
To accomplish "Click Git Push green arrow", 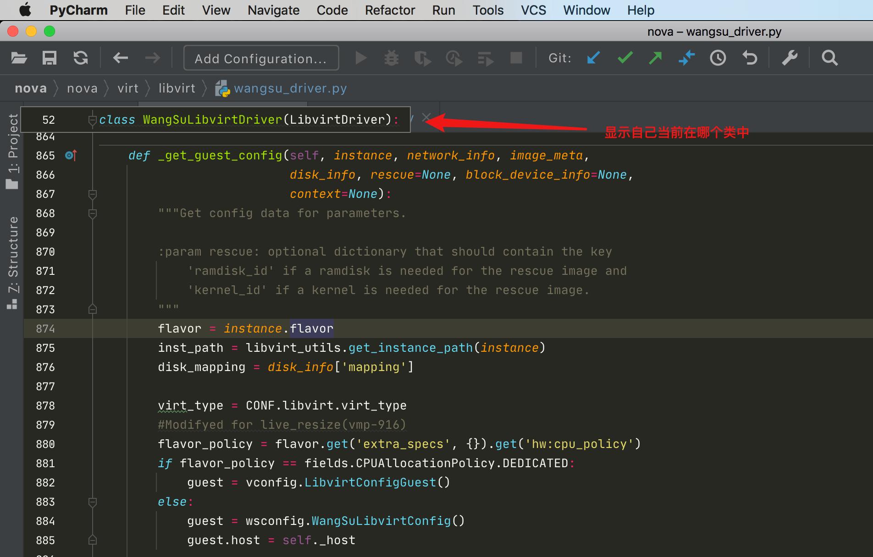I will coord(656,58).
